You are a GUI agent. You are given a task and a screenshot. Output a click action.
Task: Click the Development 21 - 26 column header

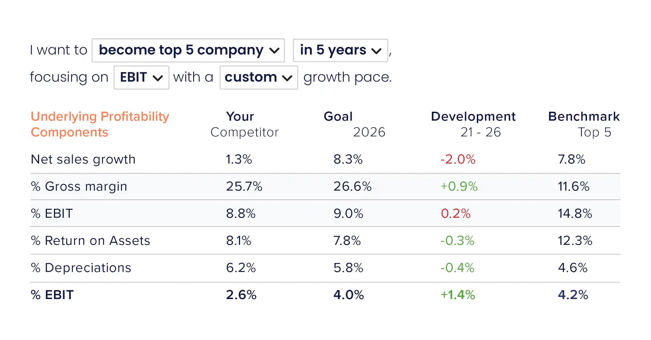point(473,124)
